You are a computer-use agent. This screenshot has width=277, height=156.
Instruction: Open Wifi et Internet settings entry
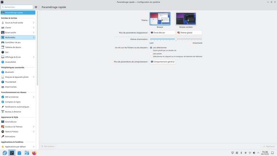coord(18,97)
